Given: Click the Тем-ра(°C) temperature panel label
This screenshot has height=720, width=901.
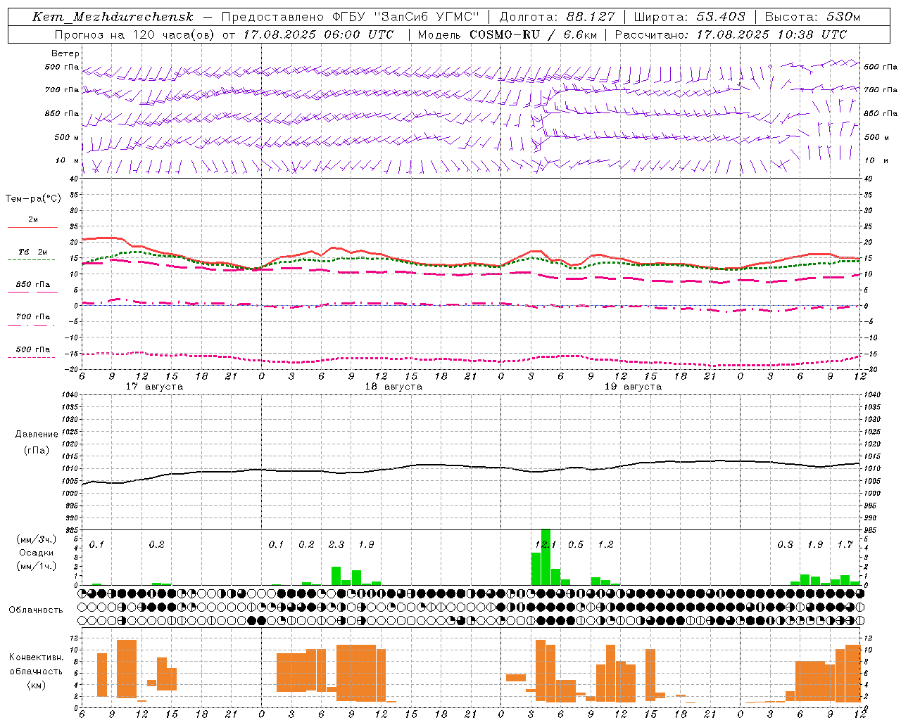Looking at the screenshot, I should (x=33, y=199).
